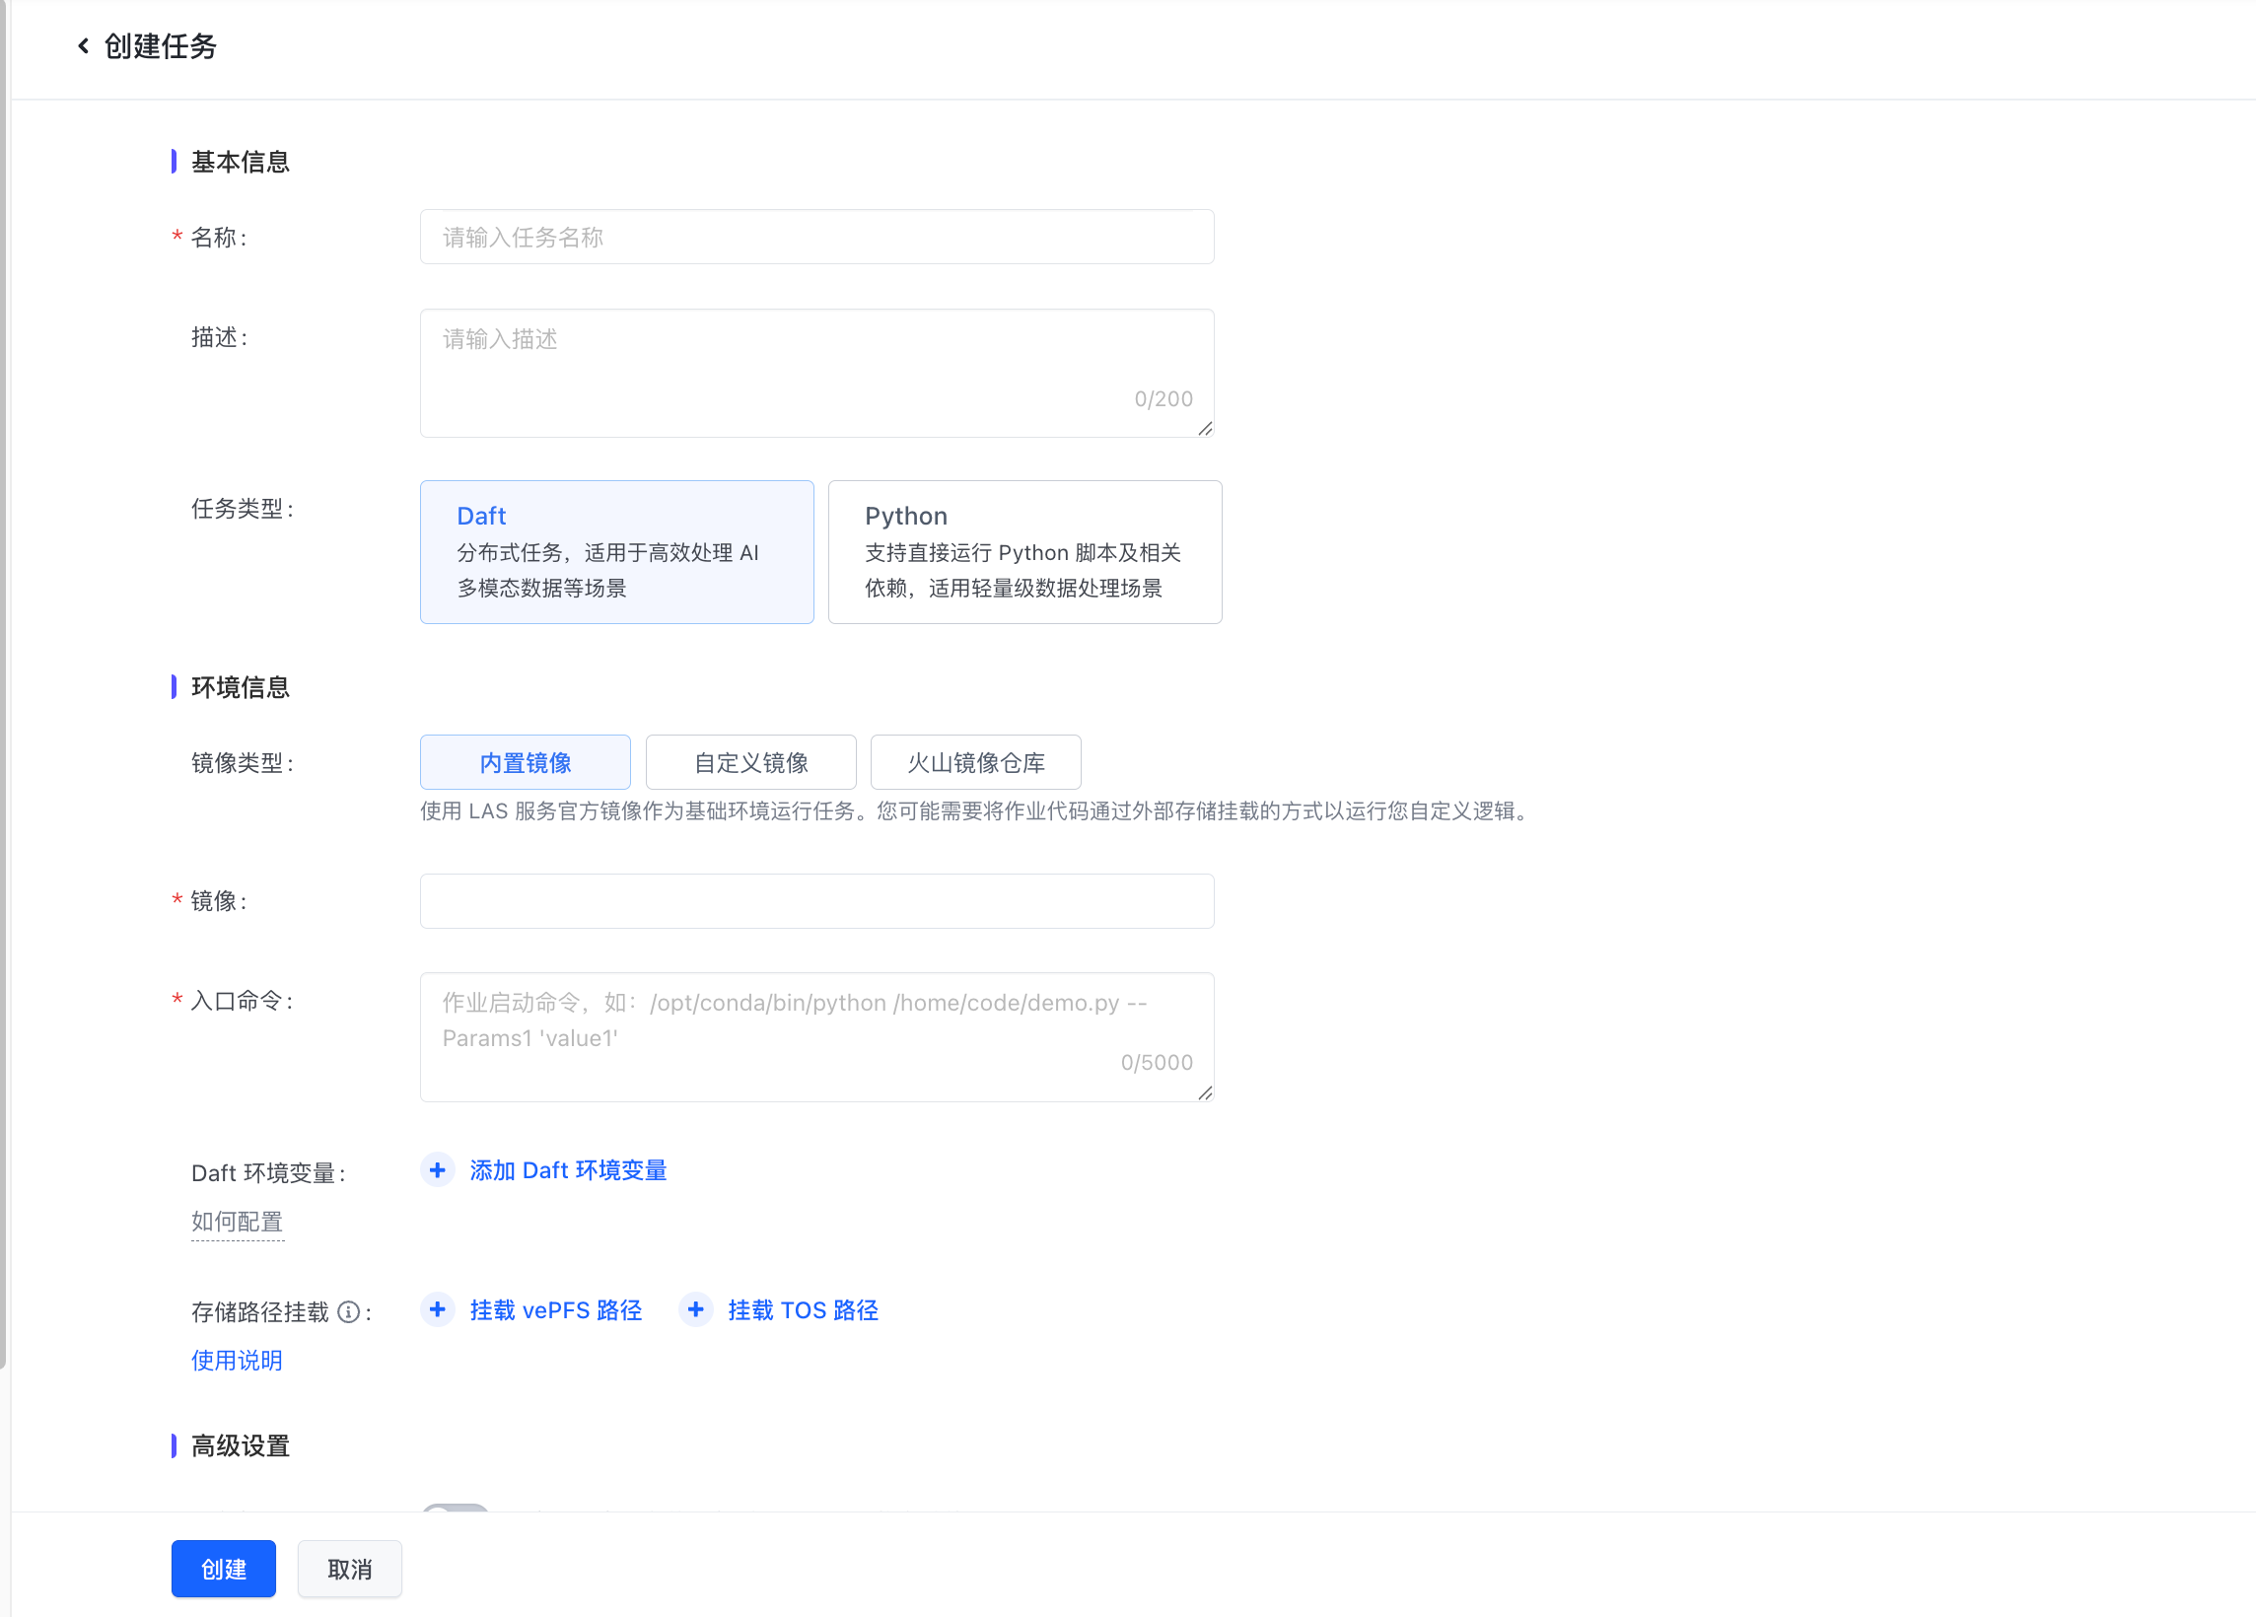Click the resize grip of the 入口命令 textarea
Screen dimensions: 2256x1617
tap(1206, 1093)
